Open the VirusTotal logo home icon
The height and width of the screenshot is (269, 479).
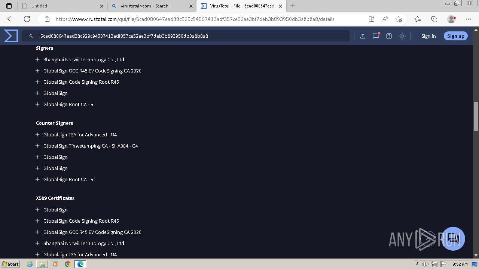[11, 36]
